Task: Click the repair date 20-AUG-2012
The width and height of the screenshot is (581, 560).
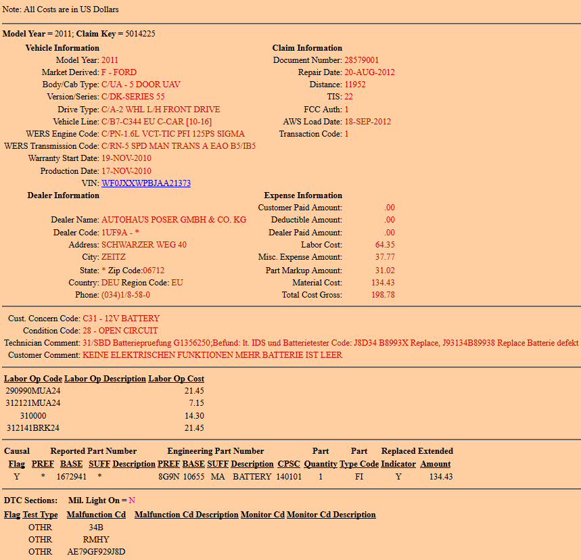Action: [x=369, y=72]
